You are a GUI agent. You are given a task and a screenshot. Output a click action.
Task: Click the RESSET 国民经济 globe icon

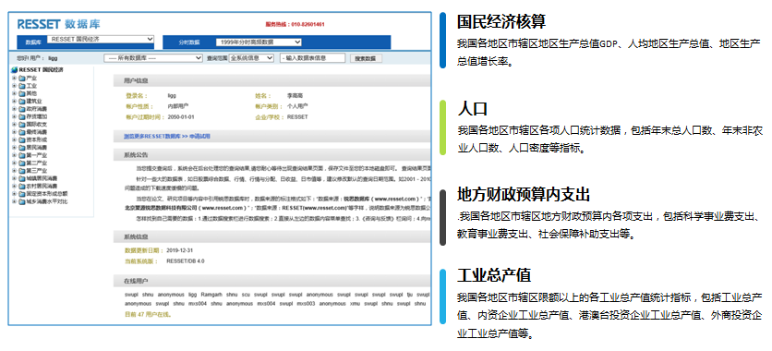point(14,70)
